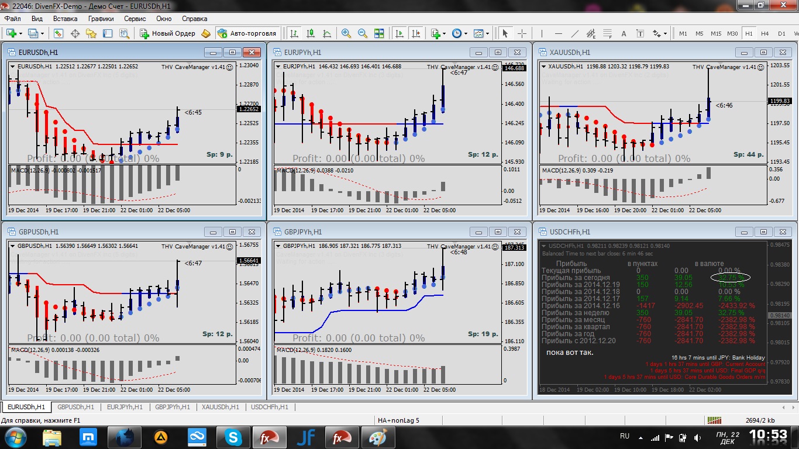Select the arrow cursor tool

tap(505, 33)
